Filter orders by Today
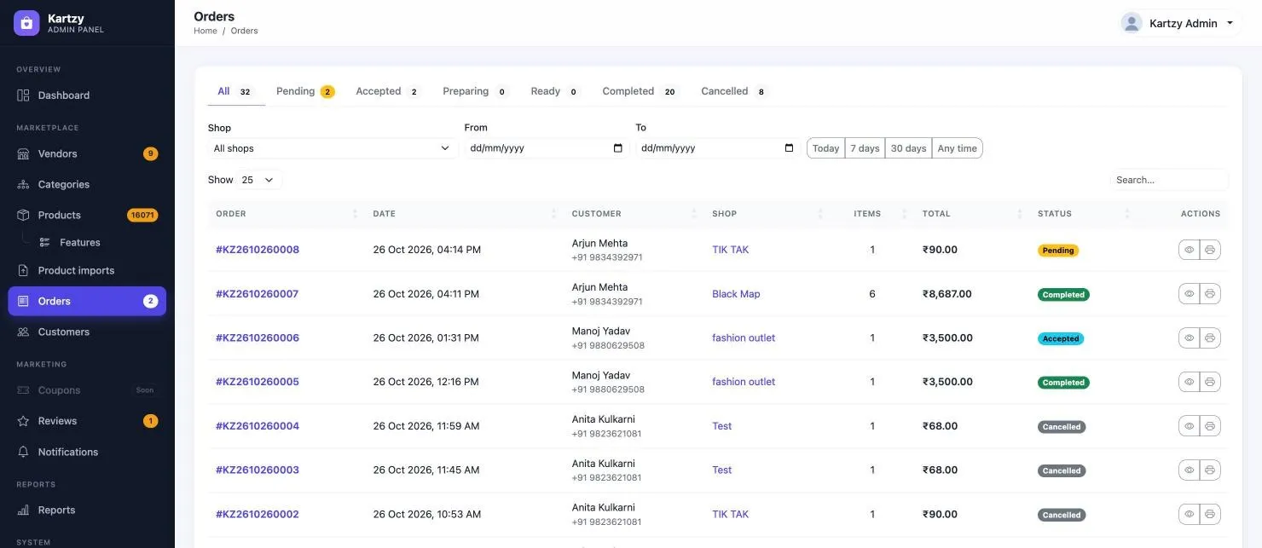 pyautogui.click(x=825, y=148)
